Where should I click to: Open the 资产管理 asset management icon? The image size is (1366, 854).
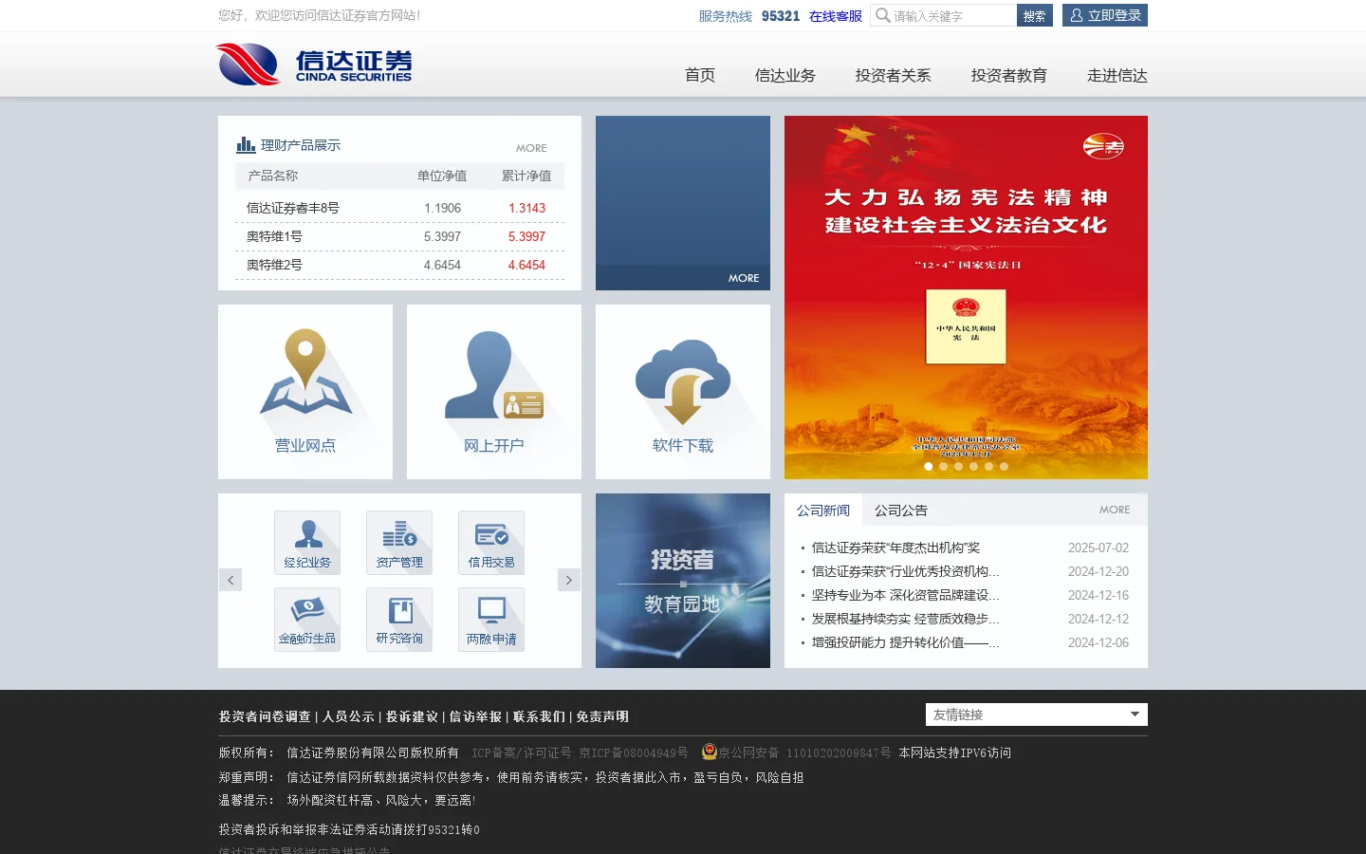click(399, 542)
